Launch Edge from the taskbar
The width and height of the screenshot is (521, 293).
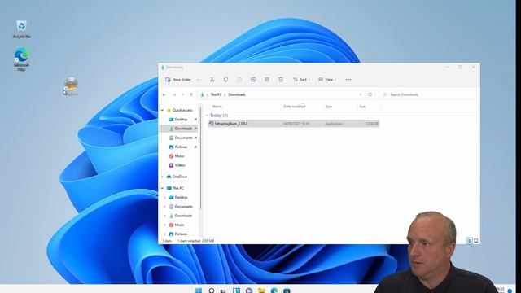[x=274, y=291]
